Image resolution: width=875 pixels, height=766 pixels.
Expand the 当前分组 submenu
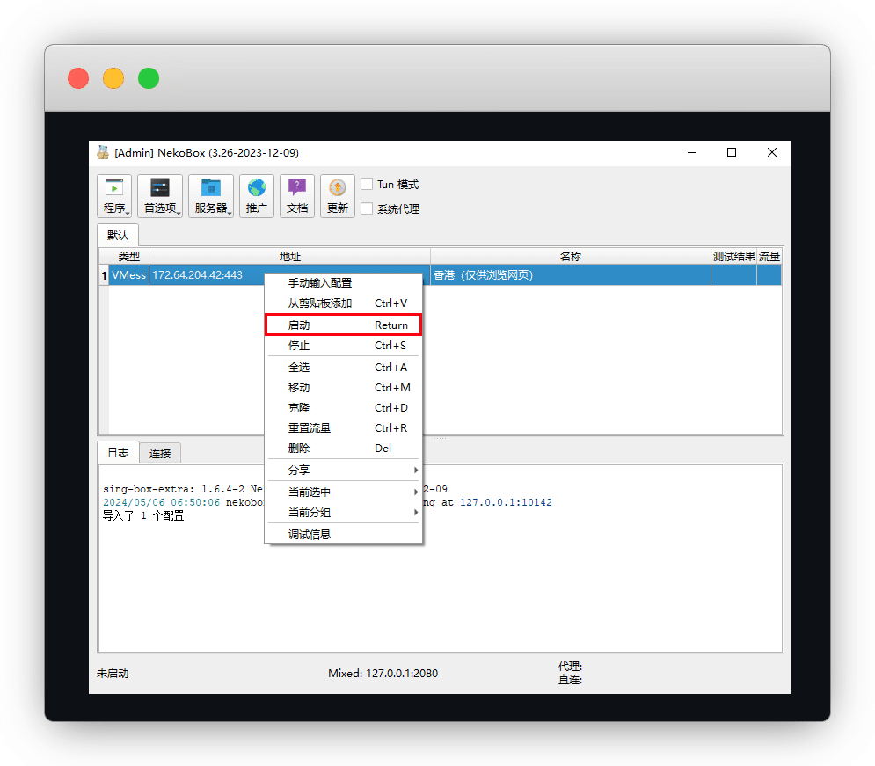point(344,513)
